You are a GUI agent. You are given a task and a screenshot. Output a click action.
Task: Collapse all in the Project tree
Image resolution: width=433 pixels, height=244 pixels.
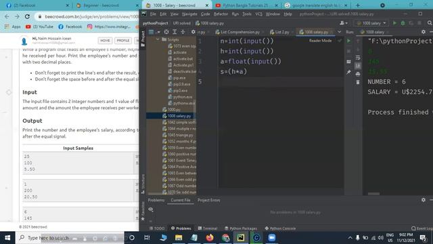[x=183, y=32]
